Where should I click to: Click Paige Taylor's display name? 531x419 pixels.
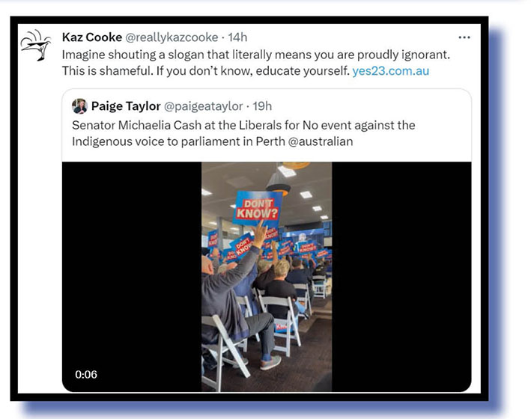tap(126, 106)
